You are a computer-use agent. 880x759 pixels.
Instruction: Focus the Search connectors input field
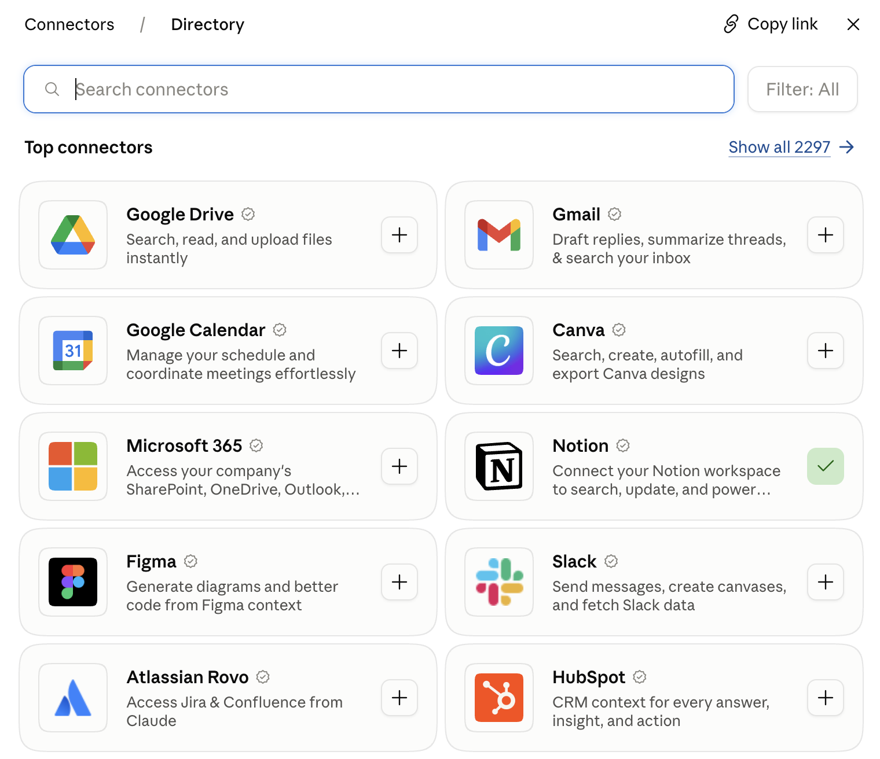379,89
